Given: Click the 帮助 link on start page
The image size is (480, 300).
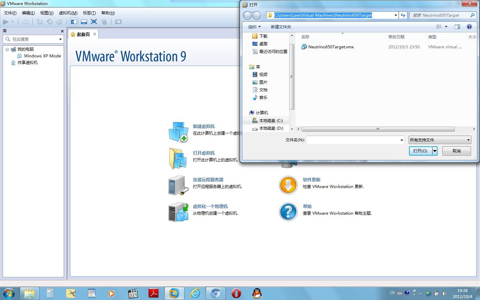Looking at the screenshot, I should (307, 206).
